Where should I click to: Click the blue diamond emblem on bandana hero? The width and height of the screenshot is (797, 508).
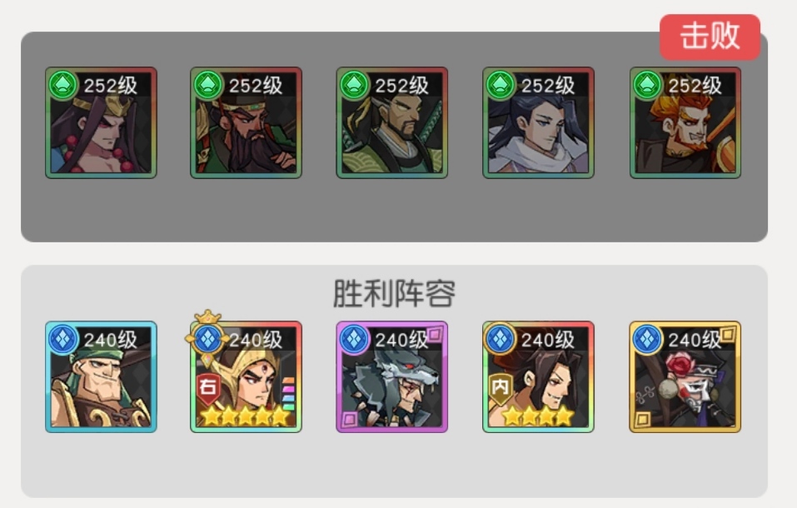click(x=63, y=339)
